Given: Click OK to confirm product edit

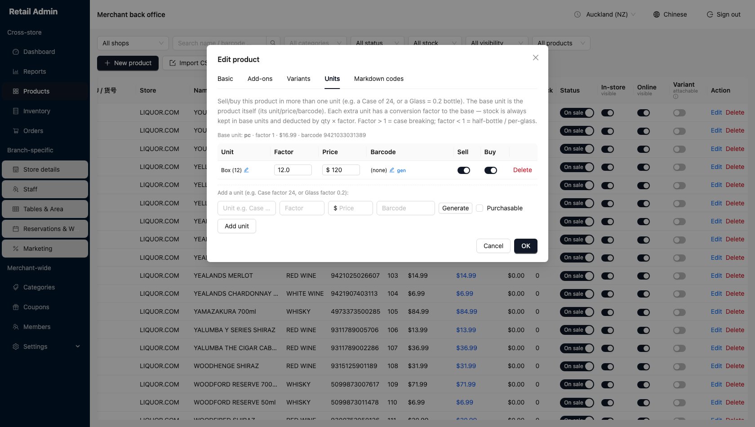Looking at the screenshot, I should (526, 246).
